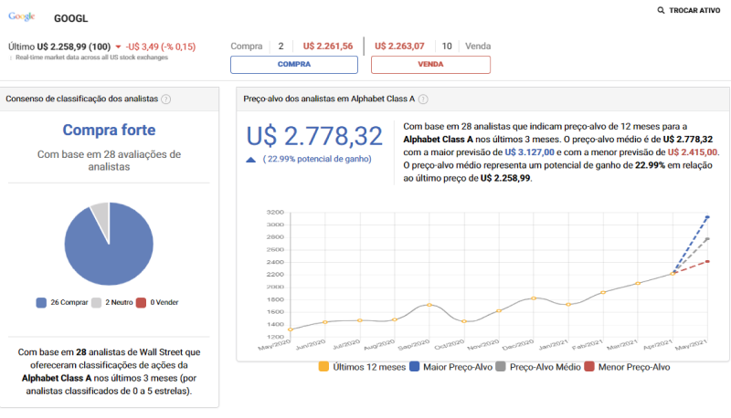This screenshot has height=418, width=731.
Task: Click the Apr/2021 data point on the chart
Action: pyautogui.click(x=673, y=274)
